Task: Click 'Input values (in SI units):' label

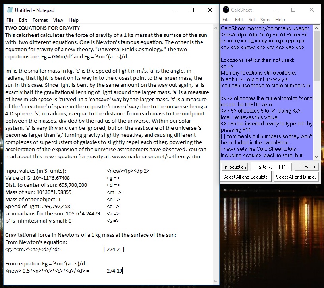Action: [x=36, y=171]
